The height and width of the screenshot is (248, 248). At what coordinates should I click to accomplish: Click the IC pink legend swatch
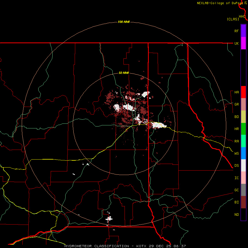pyautogui.click(x=243, y=178)
